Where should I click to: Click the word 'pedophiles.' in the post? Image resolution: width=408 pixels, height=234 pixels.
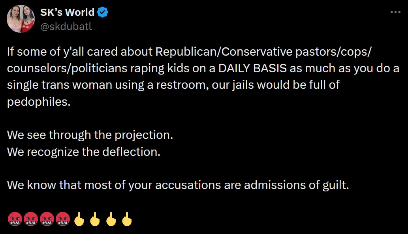pos(39,102)
